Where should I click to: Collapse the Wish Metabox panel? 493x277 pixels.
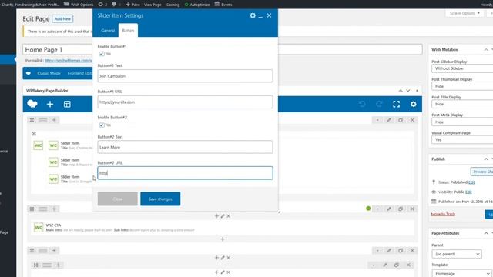[x=486, y=49]
